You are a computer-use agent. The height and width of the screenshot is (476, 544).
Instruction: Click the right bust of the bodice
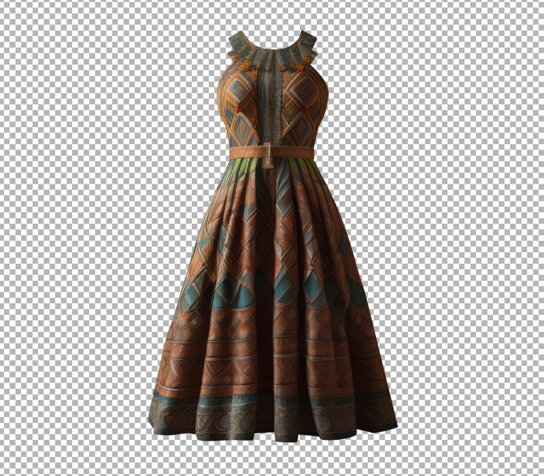tap(304, 102)
